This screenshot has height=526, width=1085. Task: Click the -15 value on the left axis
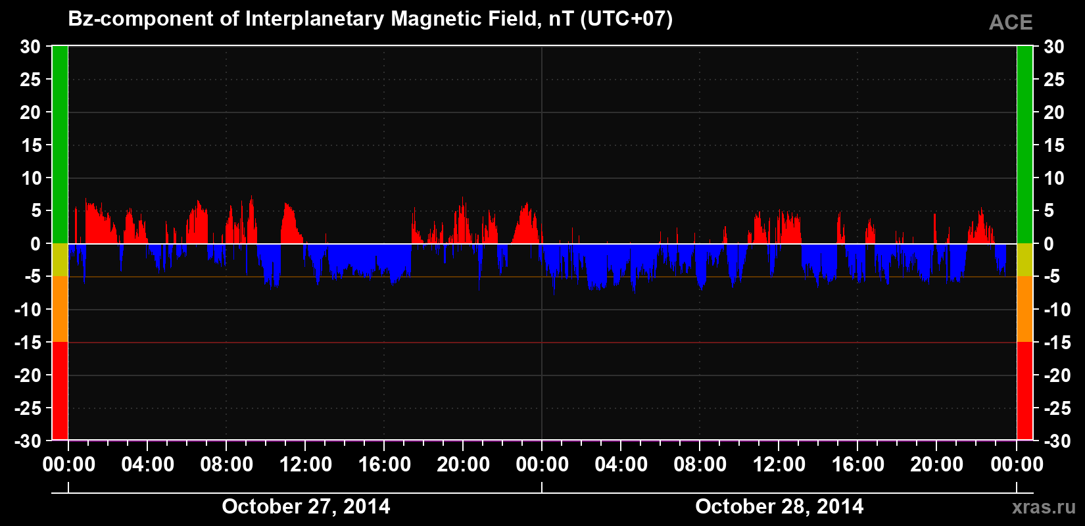(x=28, y=343)
